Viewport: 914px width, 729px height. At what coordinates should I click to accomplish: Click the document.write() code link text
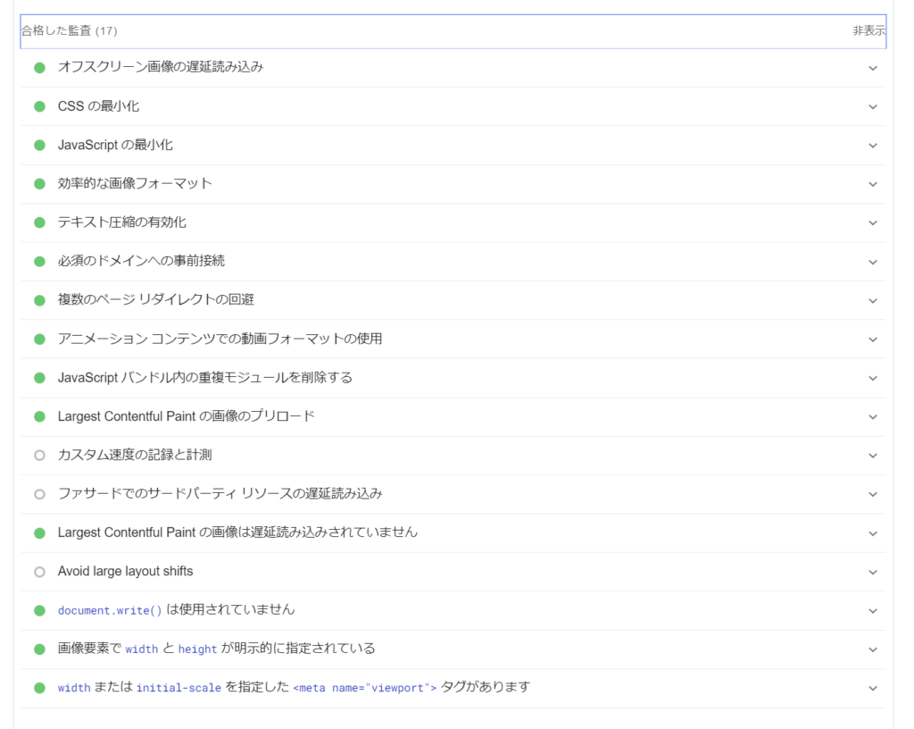point(110,611)
